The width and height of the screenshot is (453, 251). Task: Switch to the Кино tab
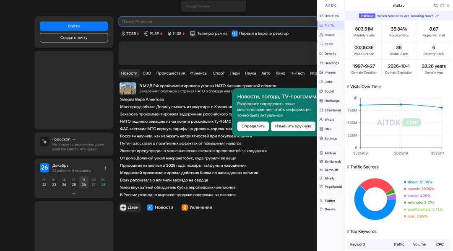[x=280, y=73]
